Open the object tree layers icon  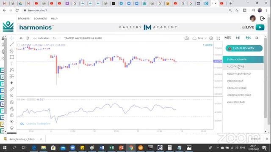(x=12, y=128)
